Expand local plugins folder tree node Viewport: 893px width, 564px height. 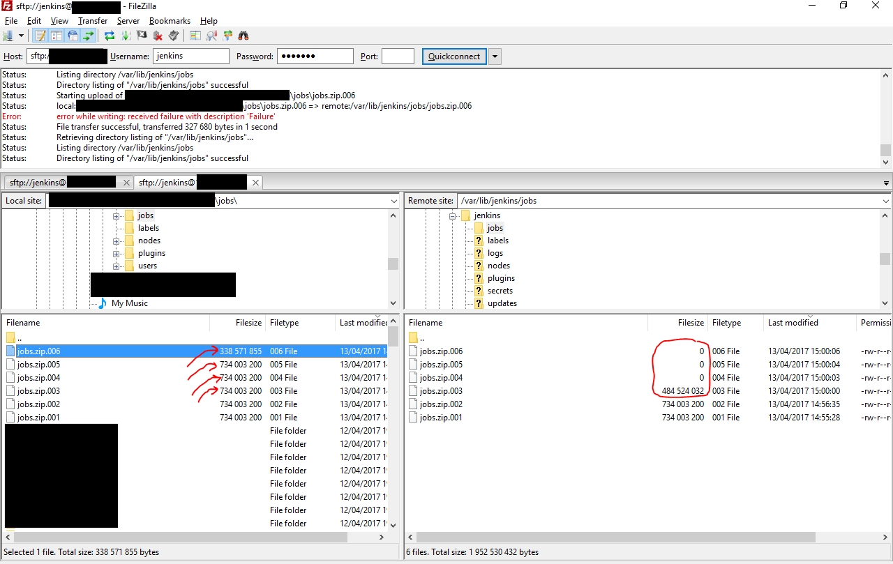(x=116, y=254)
